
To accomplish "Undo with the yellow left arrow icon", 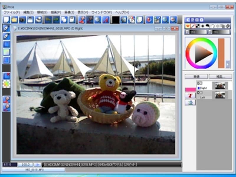I will 48,20.
